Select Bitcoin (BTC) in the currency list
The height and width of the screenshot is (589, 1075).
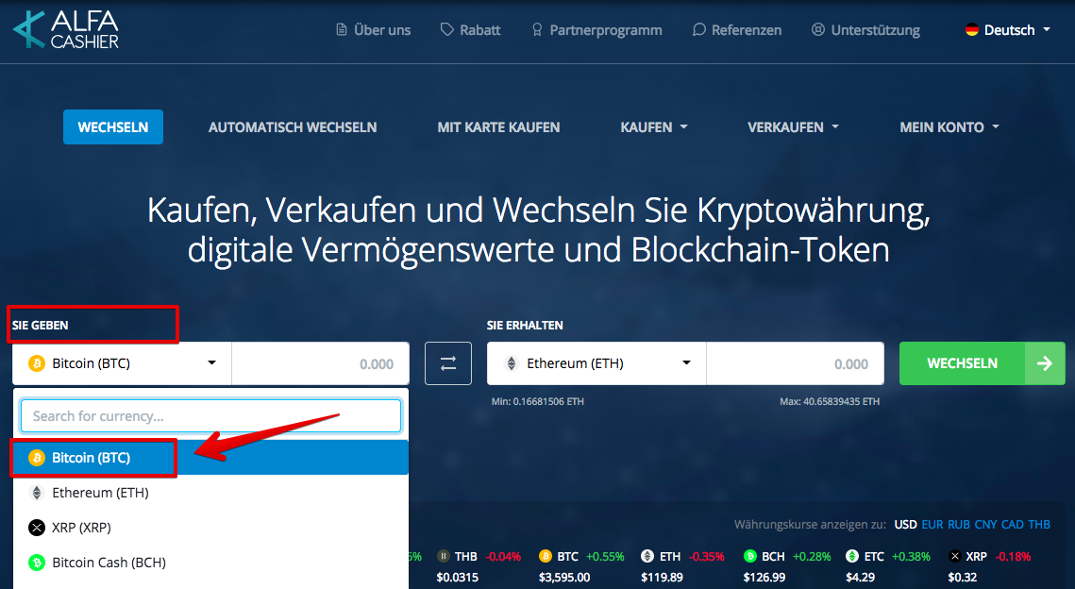(210, 458)
